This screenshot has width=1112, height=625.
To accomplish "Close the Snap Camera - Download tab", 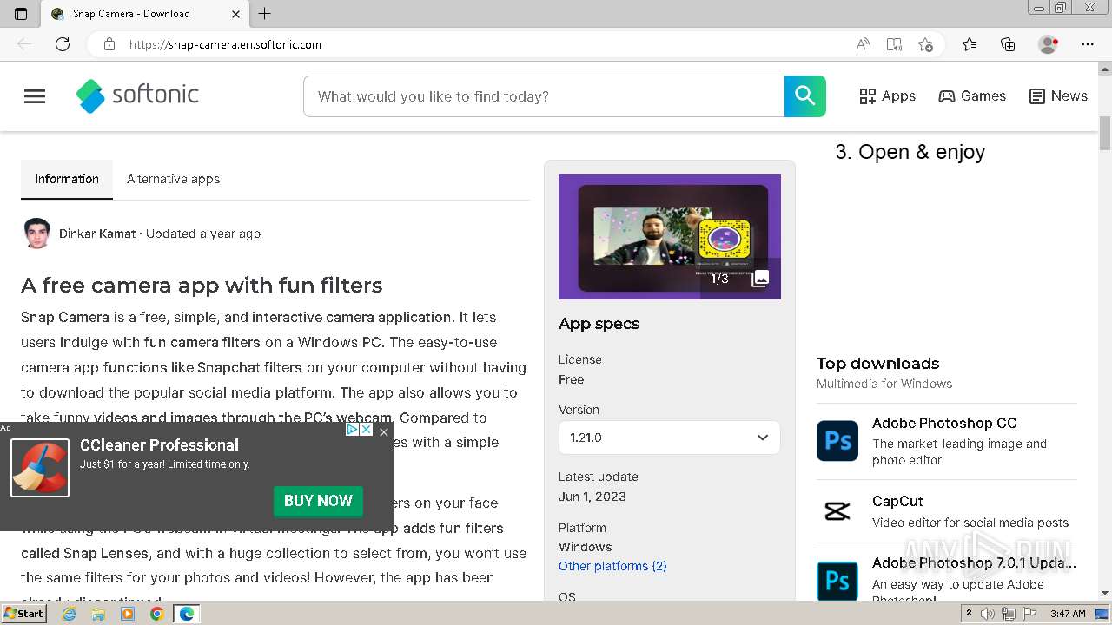I will click(x=236, y=14).
